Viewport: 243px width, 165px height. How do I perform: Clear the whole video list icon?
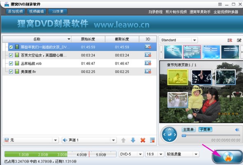click(x=152, y=140)
